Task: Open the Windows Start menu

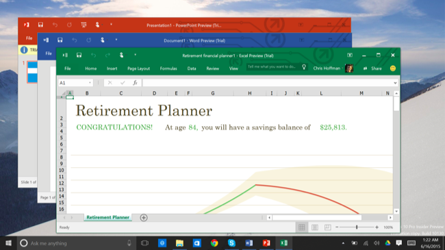Action: (8, 243)
